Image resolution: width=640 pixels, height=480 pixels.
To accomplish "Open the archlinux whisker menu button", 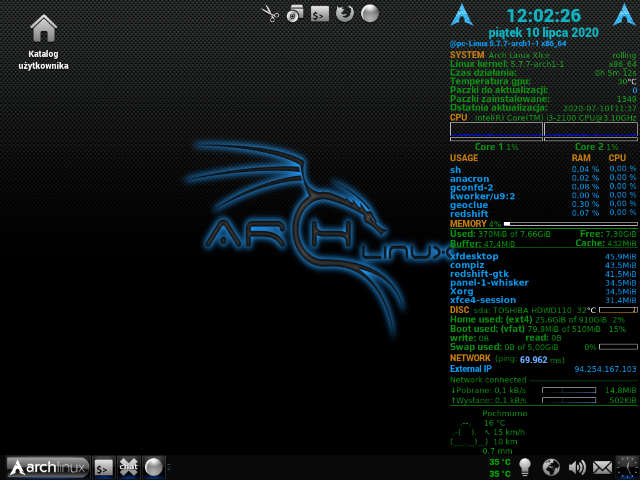I will pyautogui.click(x=48, y=467).
